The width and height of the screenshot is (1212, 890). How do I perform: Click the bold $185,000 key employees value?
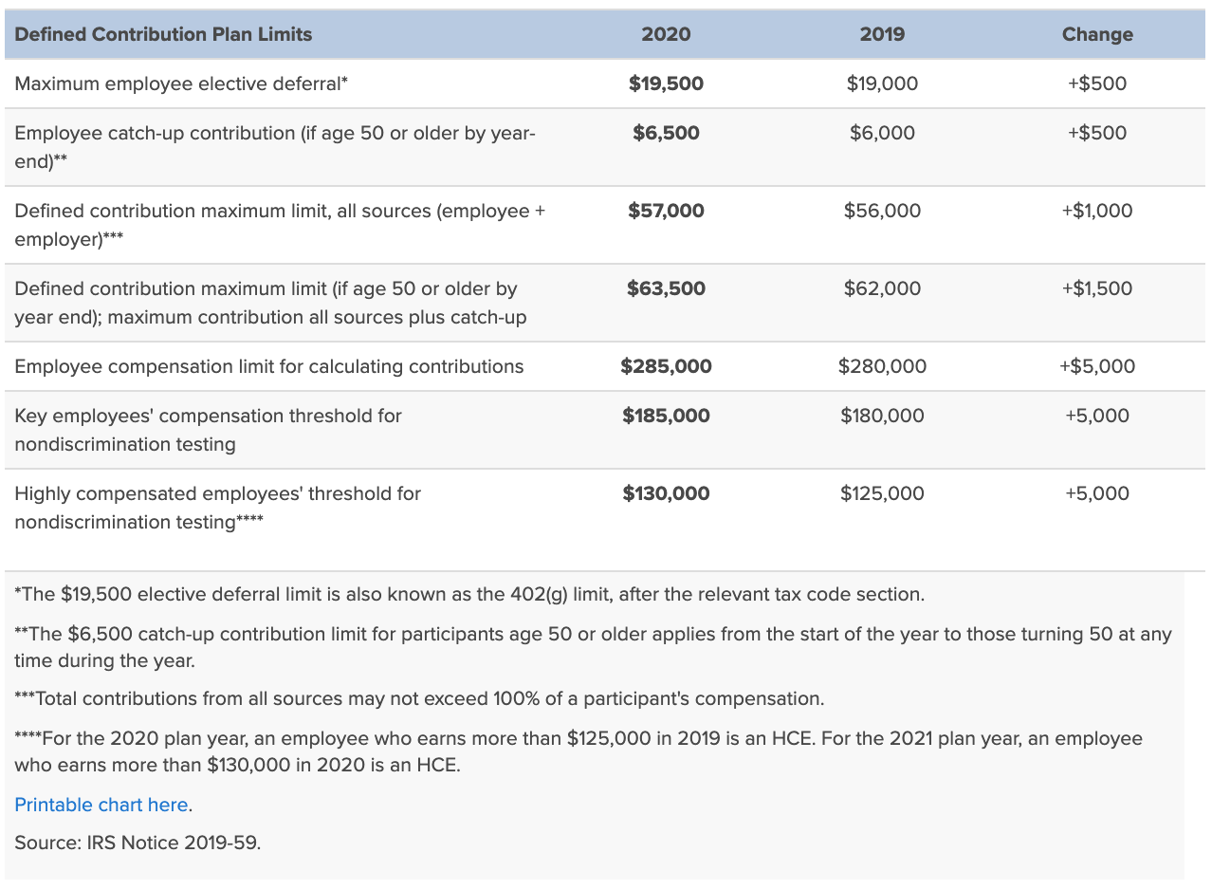coord(666,416)
